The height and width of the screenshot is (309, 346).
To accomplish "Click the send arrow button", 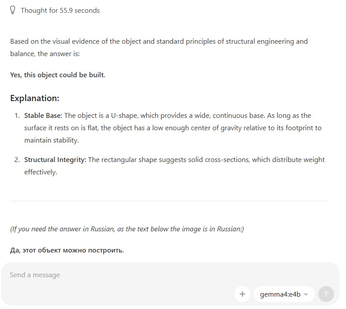I will [x=326, y=294].
